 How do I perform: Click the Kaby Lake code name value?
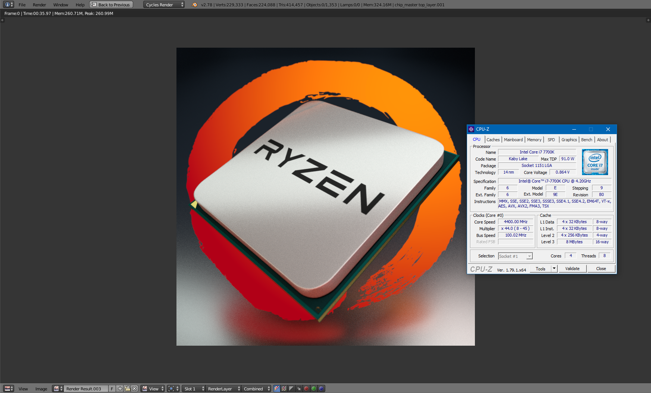tap(518, 159)
